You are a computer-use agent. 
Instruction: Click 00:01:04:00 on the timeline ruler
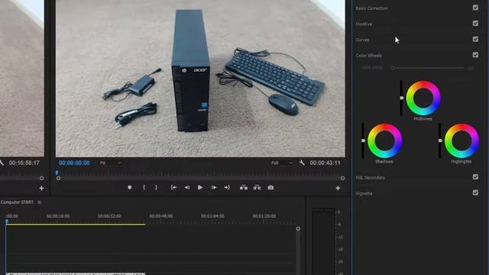coord(212,216)
